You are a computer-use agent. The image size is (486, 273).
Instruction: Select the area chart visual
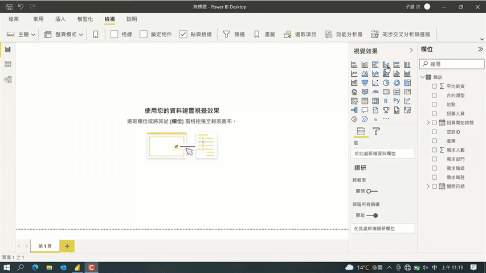pyautogui.click(x=365, y=74)
